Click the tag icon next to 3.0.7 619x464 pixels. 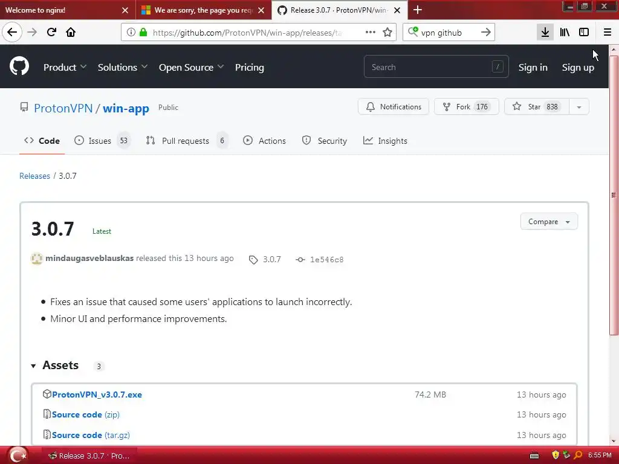pyautogui.click(x=253, y=260)
